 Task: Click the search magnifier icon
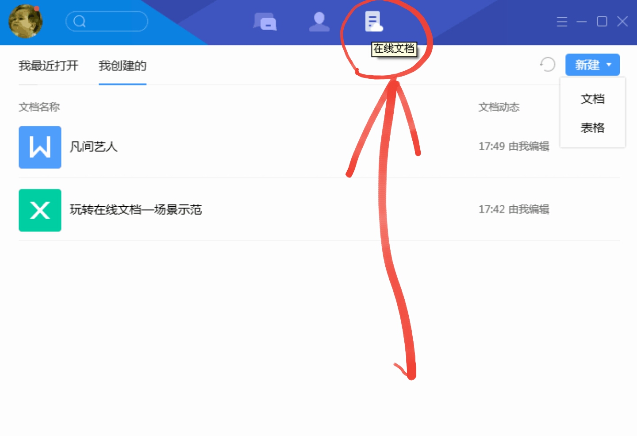[x=80, y=21]
